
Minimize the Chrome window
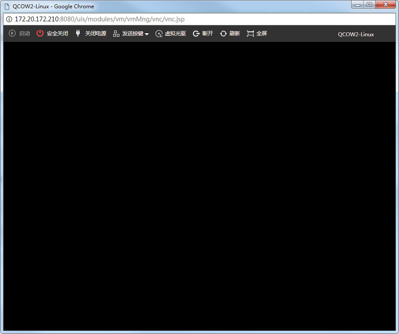(358, 5)
